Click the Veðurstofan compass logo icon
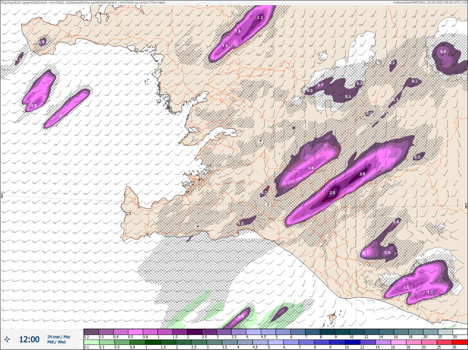The image size is (468, 350). click(7, 340)
